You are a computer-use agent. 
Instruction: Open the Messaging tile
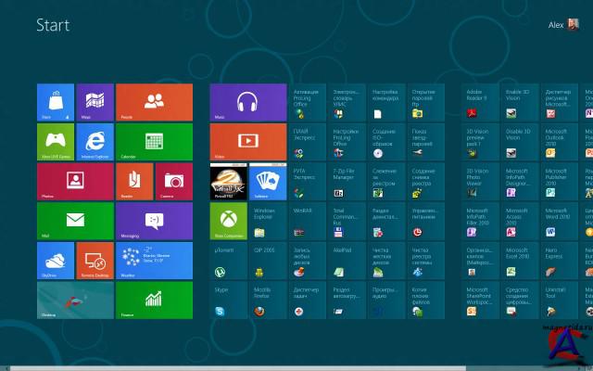click(x=155, y=221)
